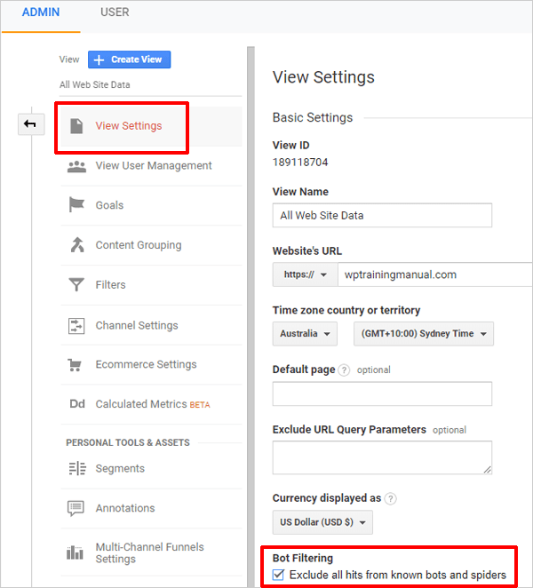Click the Channel Settings arrows icon
The height and width of the screenshot is (588, 533).
(x=76, y=325)
